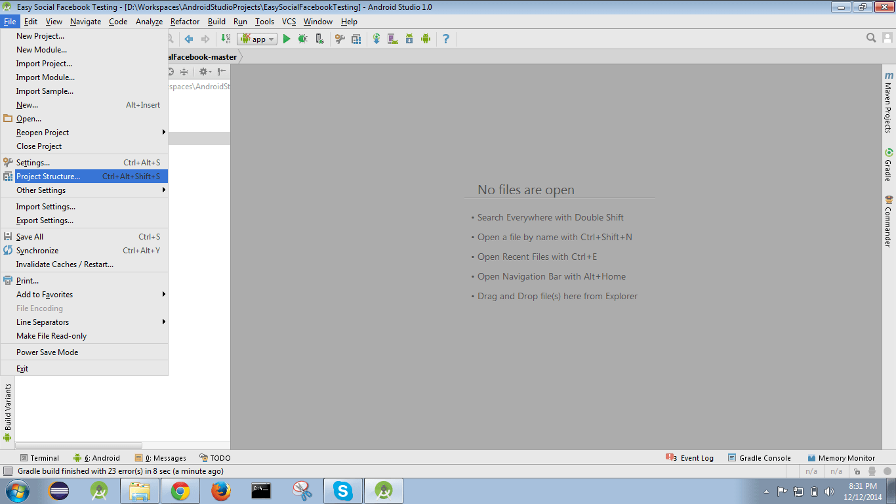This screenshot has width=896, height=504.
Task: Click Attach debugger to Android process icon
Action: coord(319,39)
